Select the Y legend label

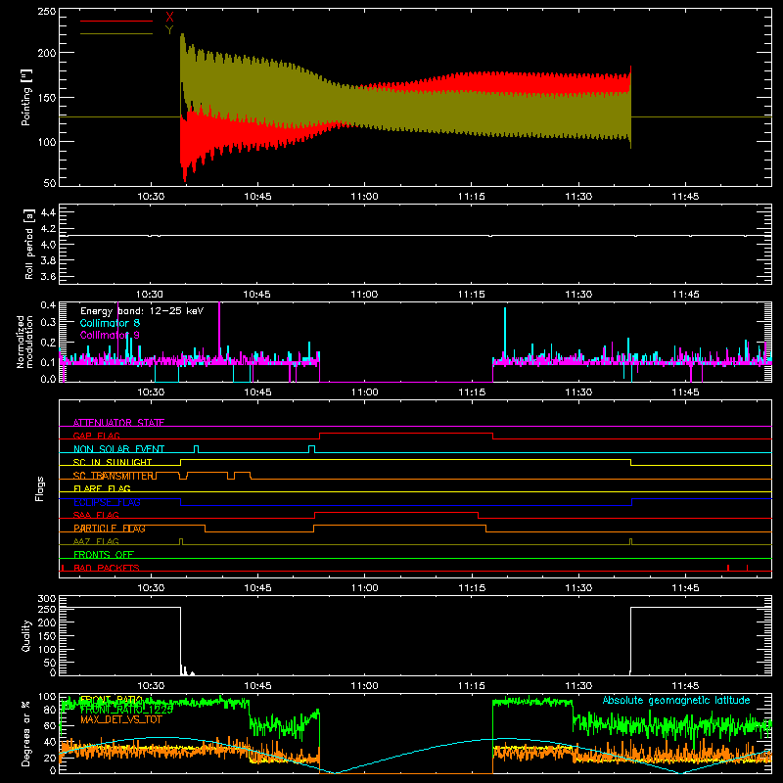tap(169, 30)
